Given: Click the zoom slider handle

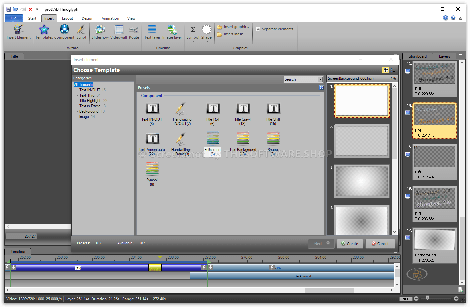Looking at the screenshot, I should point(427,298).
